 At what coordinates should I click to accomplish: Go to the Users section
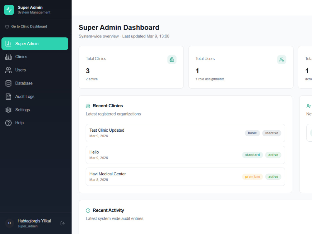tap(35, 70)
